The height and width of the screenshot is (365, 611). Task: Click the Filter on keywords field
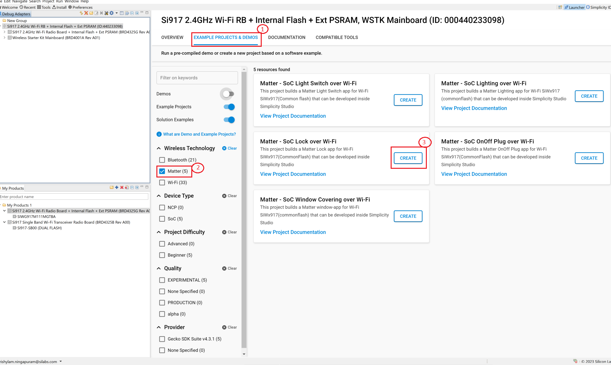click(197, 78)
